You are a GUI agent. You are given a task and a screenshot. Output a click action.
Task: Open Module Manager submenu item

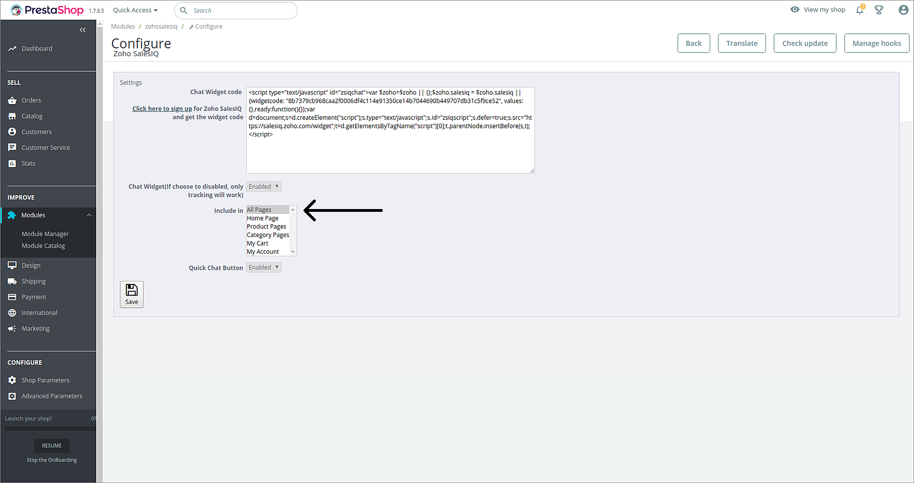[x=45, y=234]
